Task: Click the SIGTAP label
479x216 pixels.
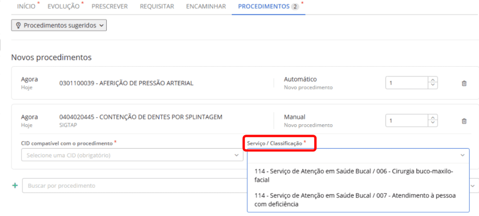Action: (x=68, y=125)
